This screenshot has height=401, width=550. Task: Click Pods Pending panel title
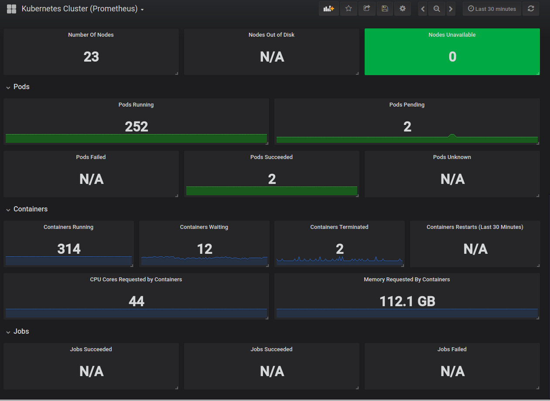[x=407, y=105]
